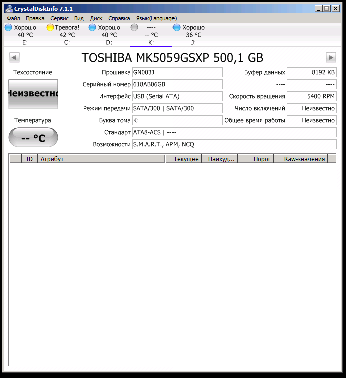The image size is (346, 378).
Task: Click the disk title TOSHIBA MK5059GSXP 500,1 GB
Action: point(172,57)
